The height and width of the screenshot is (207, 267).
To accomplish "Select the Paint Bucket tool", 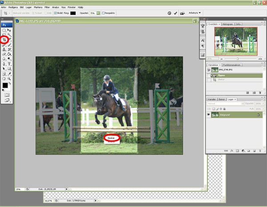I will (x=9, y=54).
